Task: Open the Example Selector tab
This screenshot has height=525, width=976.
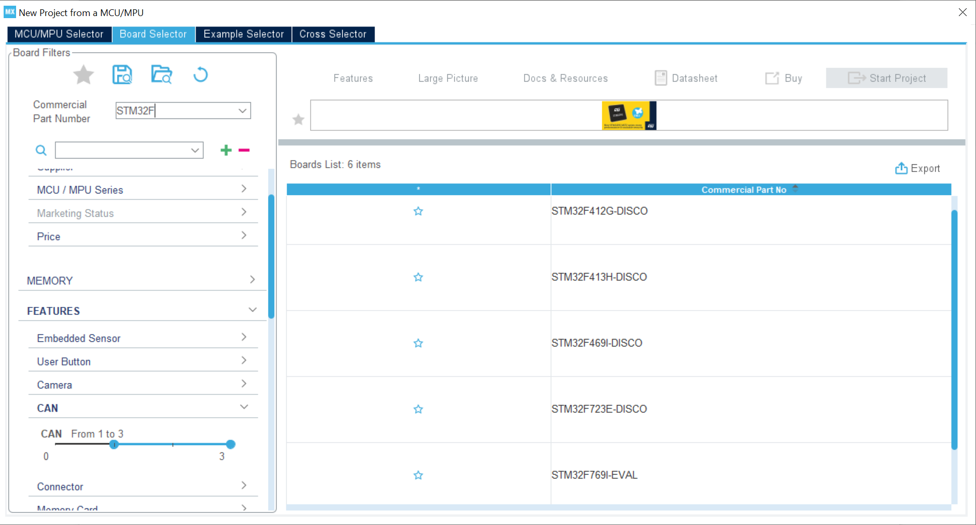Action: click(x=244, y=34)
